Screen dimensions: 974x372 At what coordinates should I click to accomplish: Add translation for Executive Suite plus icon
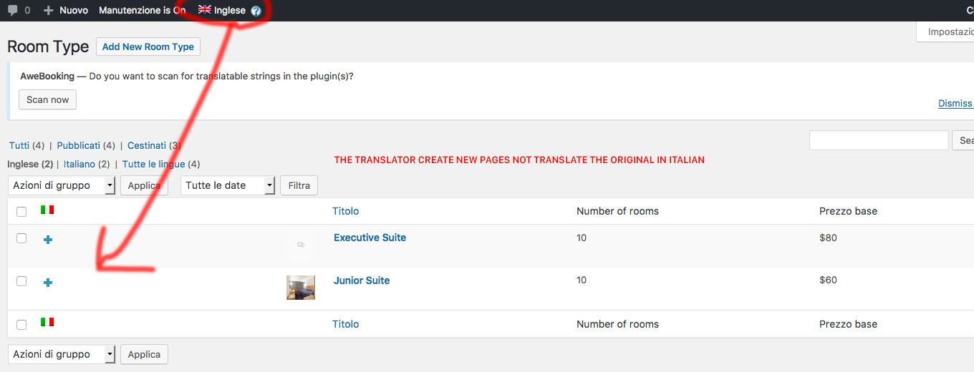[48, 240]
